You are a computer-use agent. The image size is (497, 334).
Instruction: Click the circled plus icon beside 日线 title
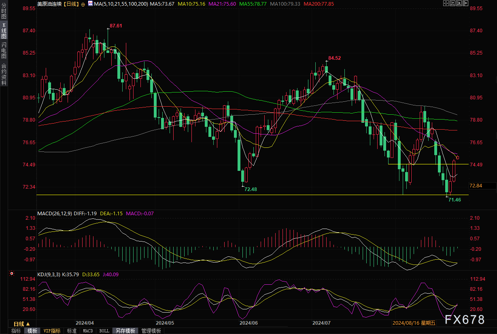83,4
